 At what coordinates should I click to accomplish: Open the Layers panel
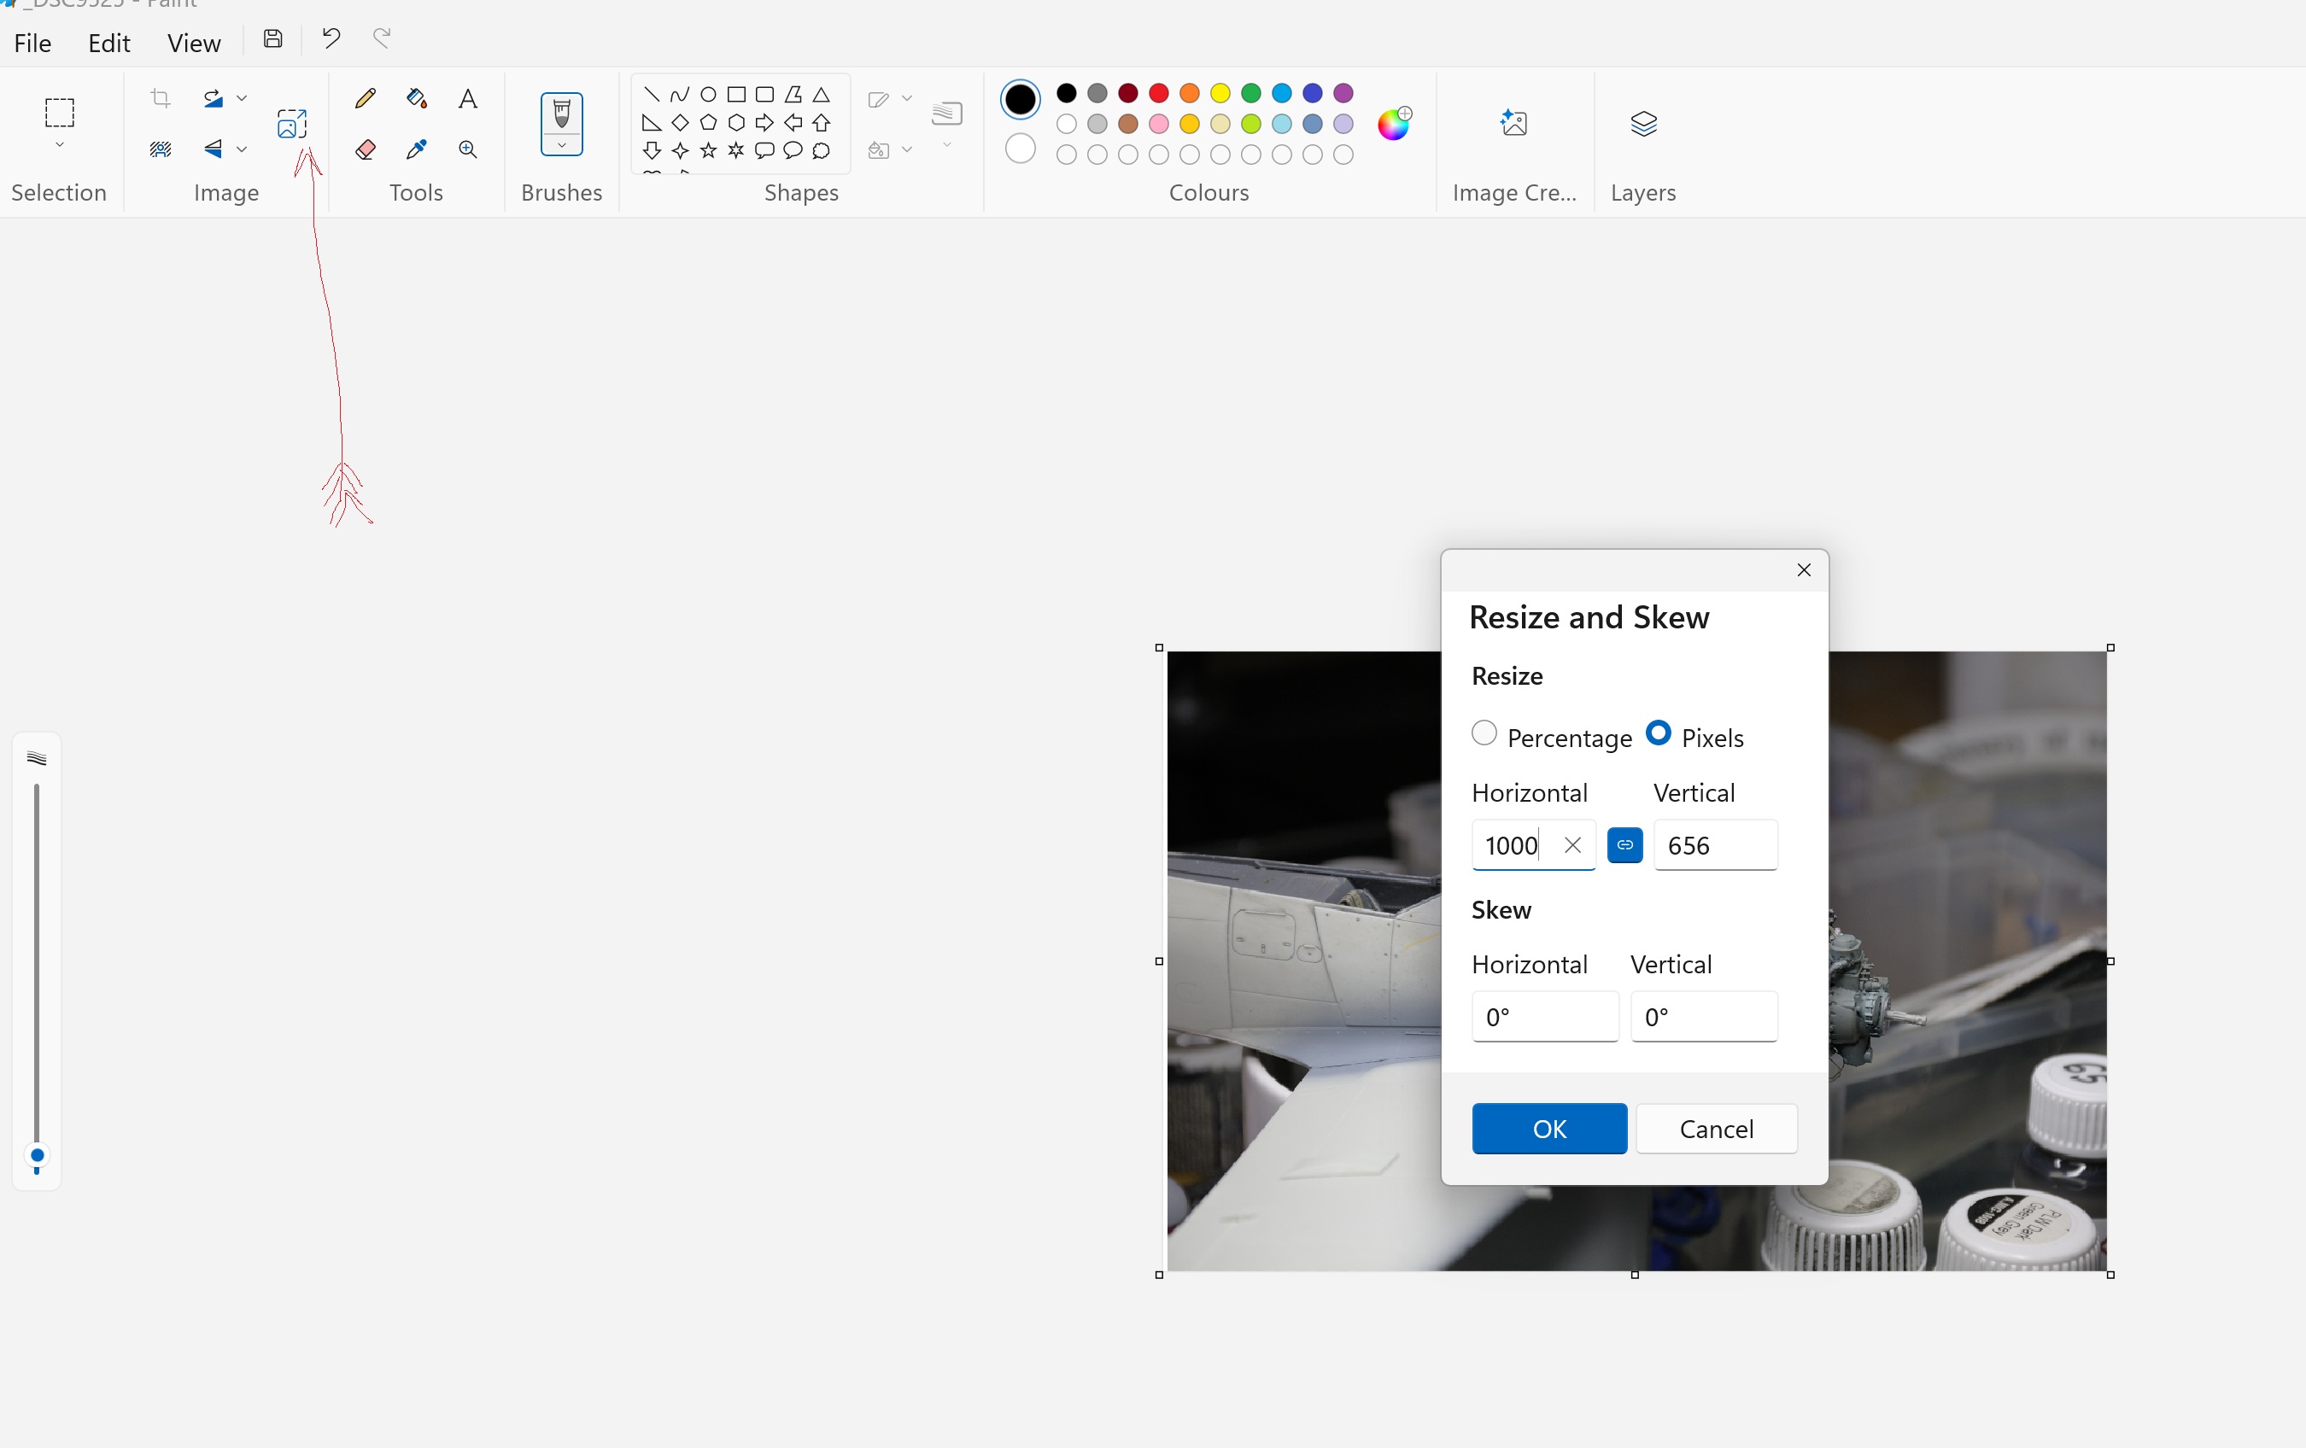tap(1642, 124)
